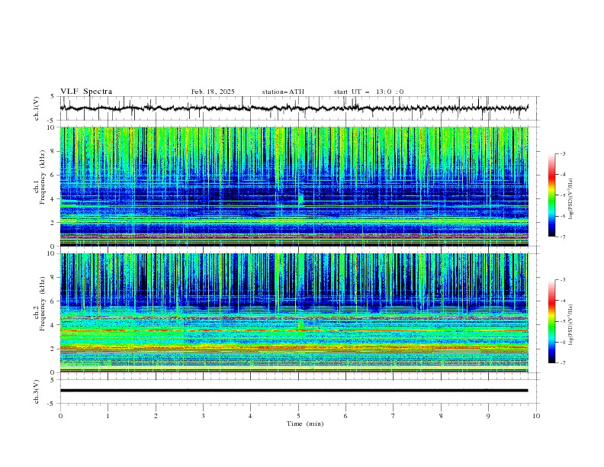The height and width of the screenshot is (467, 604).
Task: Click the "-7" label on lower colorbar
Action: pos(562,363)
